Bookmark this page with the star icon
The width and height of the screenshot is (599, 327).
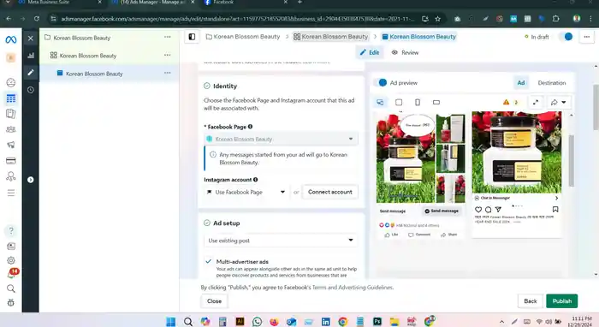point(438,19)
